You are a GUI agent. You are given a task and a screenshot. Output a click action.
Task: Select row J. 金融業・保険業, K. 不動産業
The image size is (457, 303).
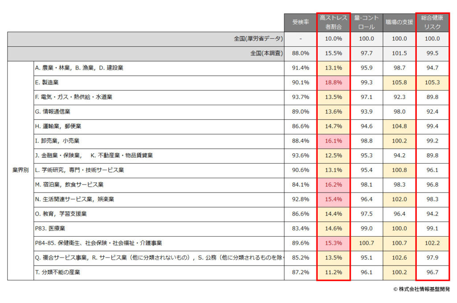(159, 156)
